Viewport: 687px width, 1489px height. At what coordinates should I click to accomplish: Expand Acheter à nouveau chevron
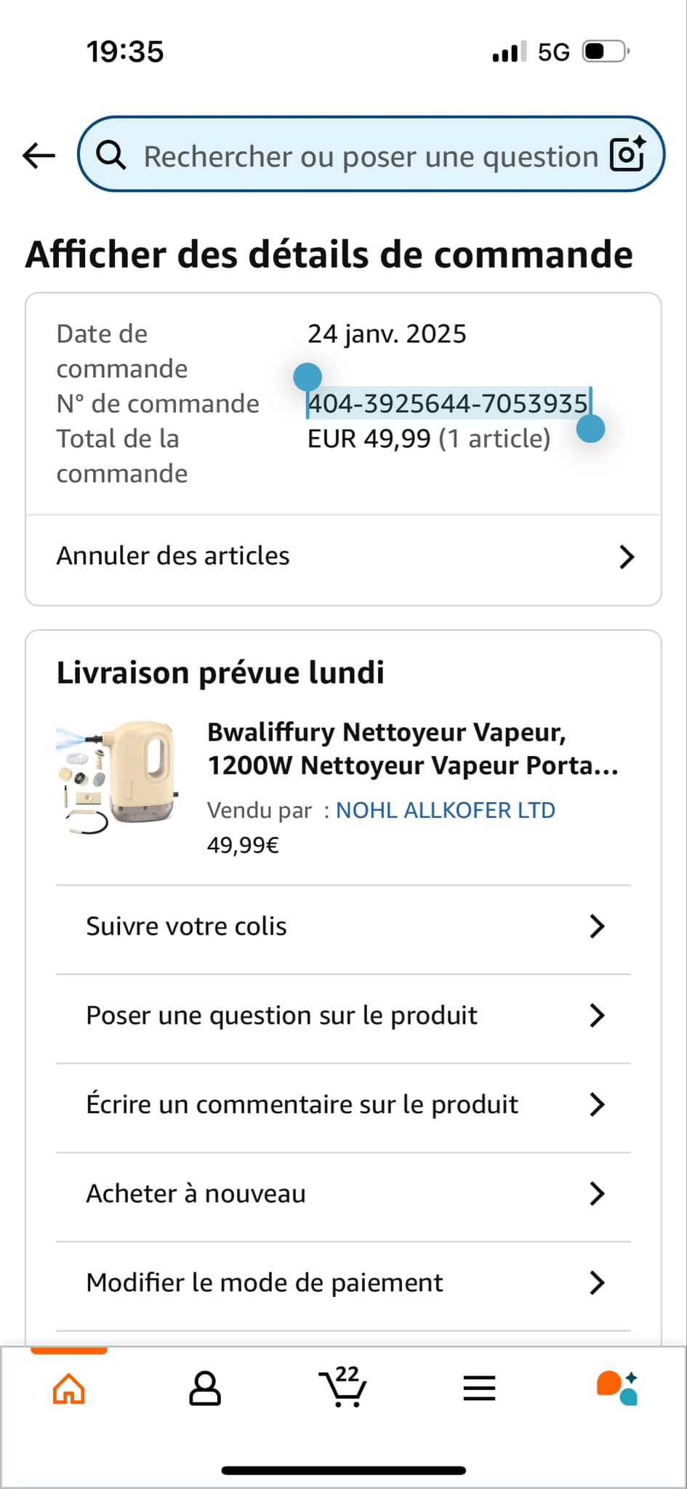point(597,1194)
